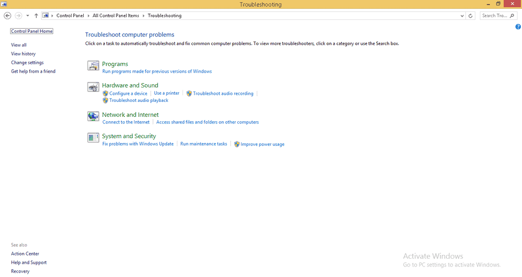Expand chevron after Control Panel in breadcrumb
The width and height of the screenshot is (522, 277).
coord(88,16)
